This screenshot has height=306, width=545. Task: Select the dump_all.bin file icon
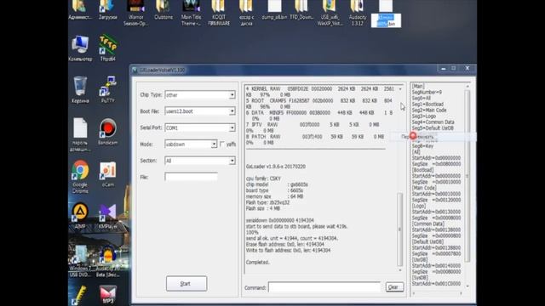click(x=274, y=9)
